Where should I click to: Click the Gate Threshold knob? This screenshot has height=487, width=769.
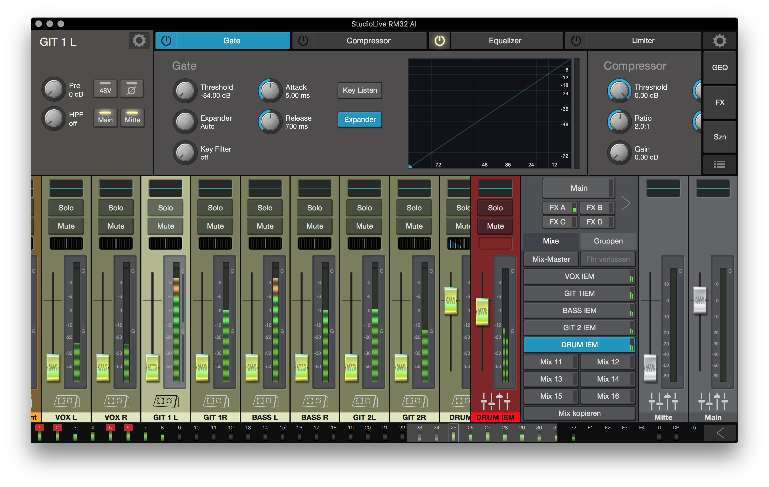[185, 91]
